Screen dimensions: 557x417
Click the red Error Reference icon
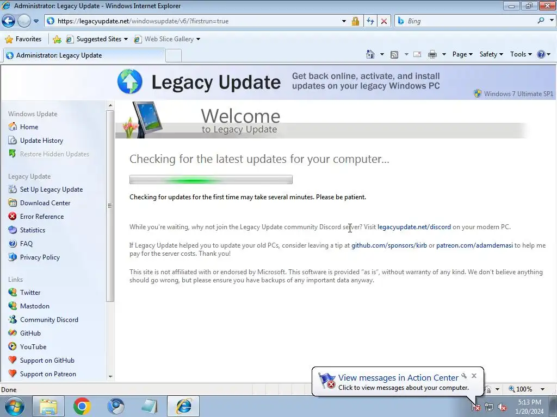tap(13, 216)
